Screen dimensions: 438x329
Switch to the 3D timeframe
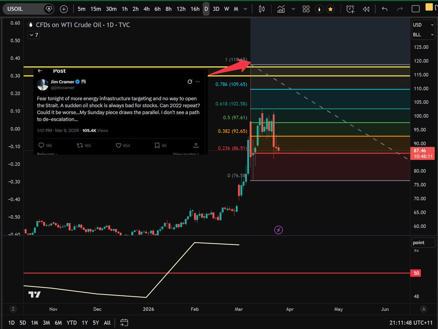216,9
